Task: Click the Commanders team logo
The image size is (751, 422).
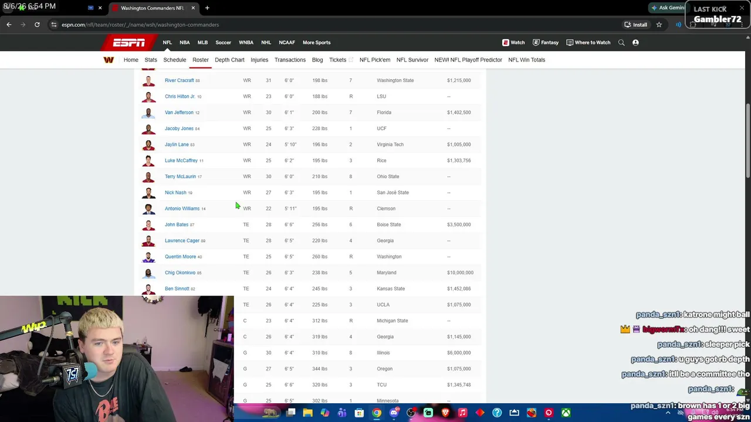Action: (109, 60)
